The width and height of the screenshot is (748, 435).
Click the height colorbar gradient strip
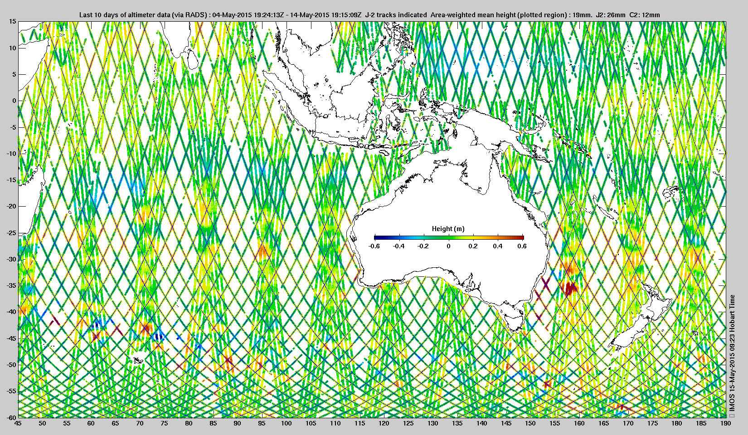[449, 237]
